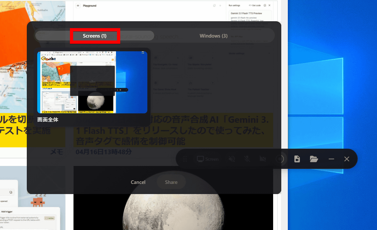Open the recorded video file icon
This screenshot has height=230, width=377.
pos(297,159)
